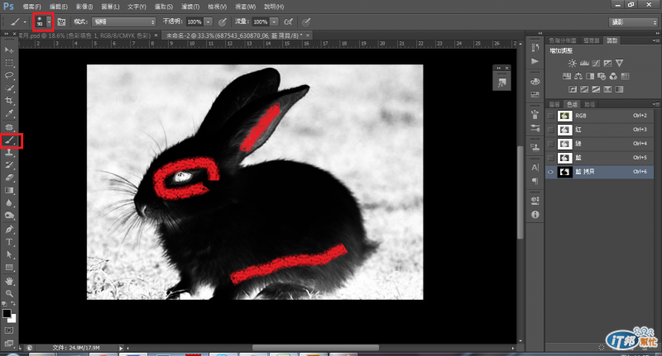Select the Rectangular Marquee tool
The height and width of the screenshot is (356, 662).
[9, 63]
